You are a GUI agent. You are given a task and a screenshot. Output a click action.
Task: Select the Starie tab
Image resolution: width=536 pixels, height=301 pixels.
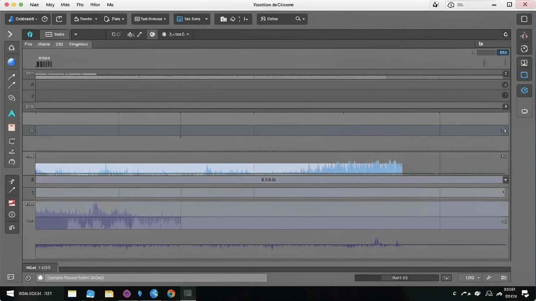pyautogui.click(x=43, y=44)
